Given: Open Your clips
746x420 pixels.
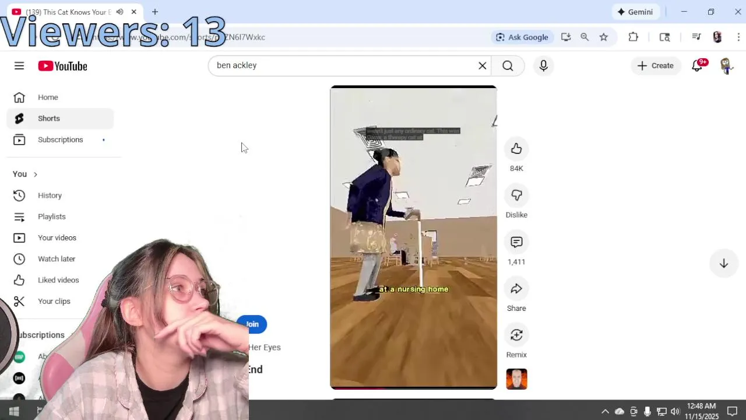Looking at the screenshot, I should point(60,301).
